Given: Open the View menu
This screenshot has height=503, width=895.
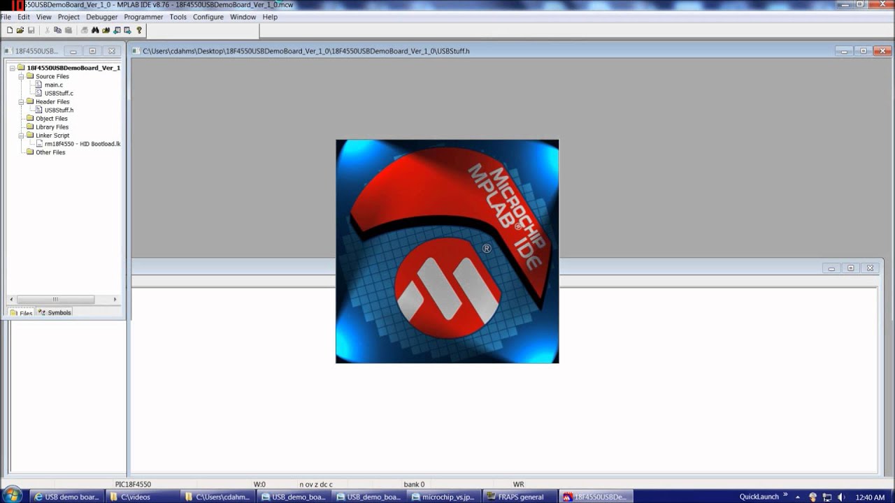Looking at the screenshot, I should coord(43,17).
